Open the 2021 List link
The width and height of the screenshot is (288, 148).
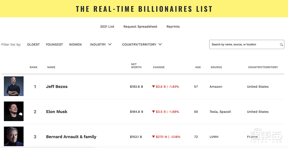coord(107,27)
